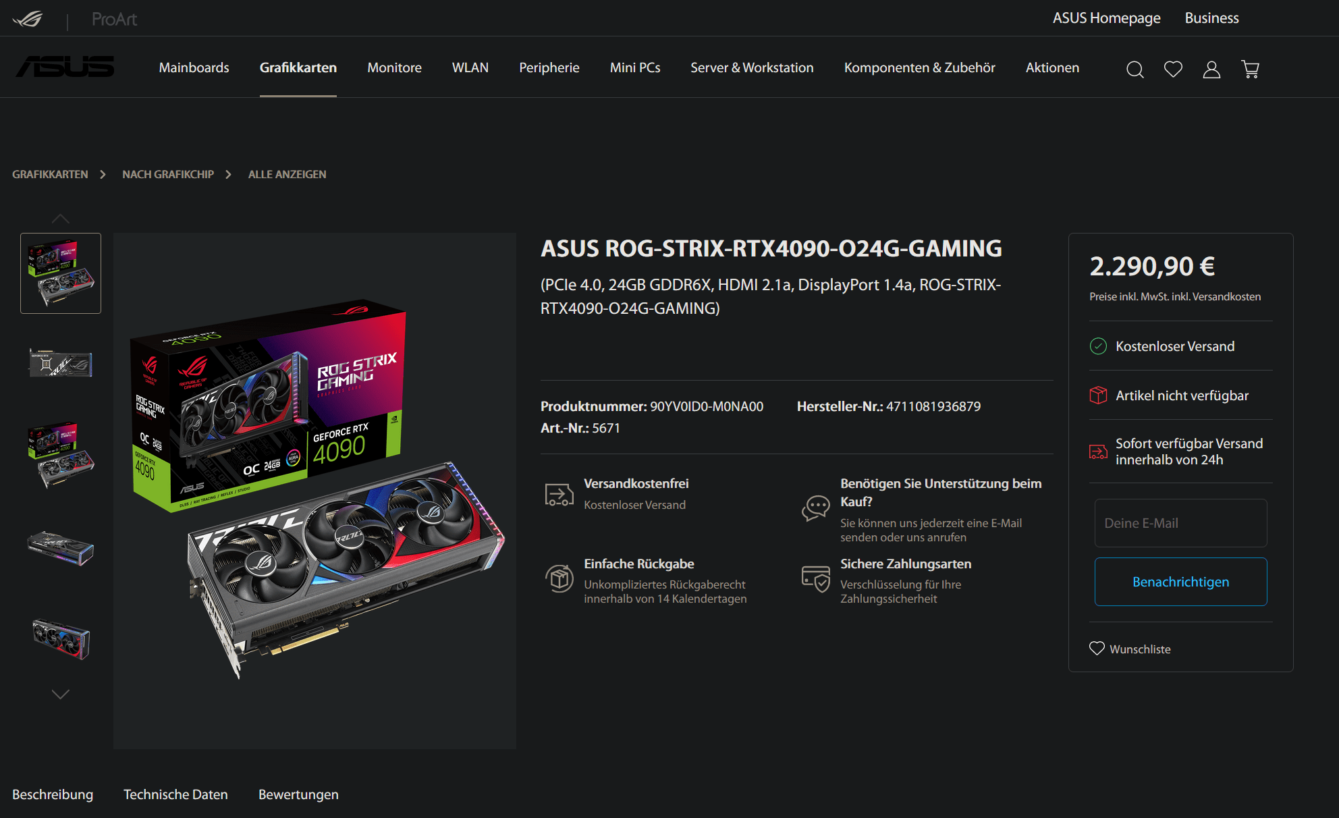The height and width of the screenshot is (818, 1339).
Task: Open the user account icon
Action: pyautogui.click(x=1211, y=69)
